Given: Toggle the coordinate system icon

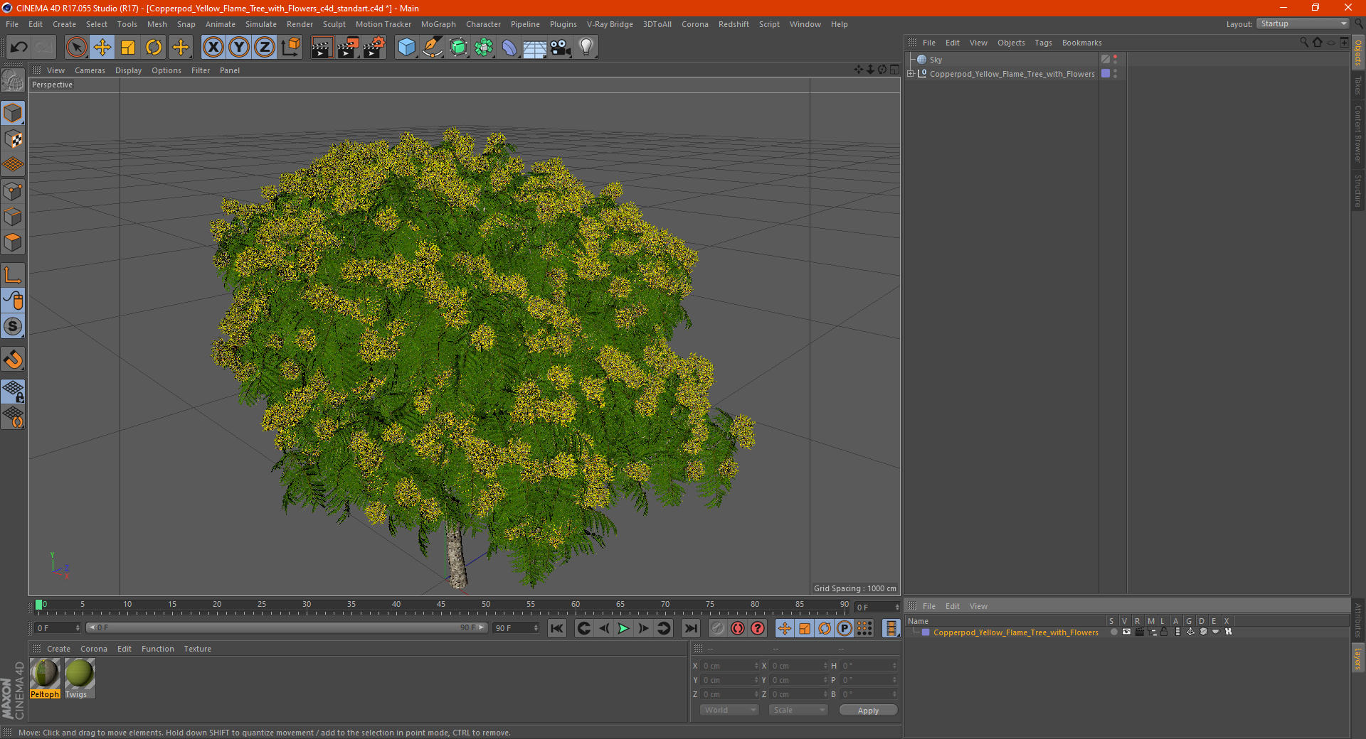Looking at the screenshot, I should pyautogui.click(x=290, y=48).
